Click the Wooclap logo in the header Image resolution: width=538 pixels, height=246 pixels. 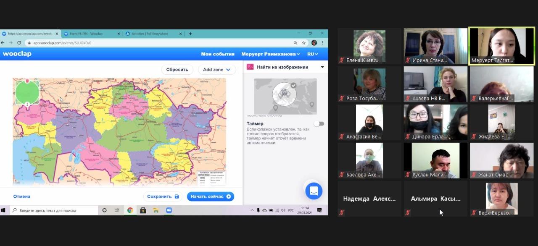point(17,54)
